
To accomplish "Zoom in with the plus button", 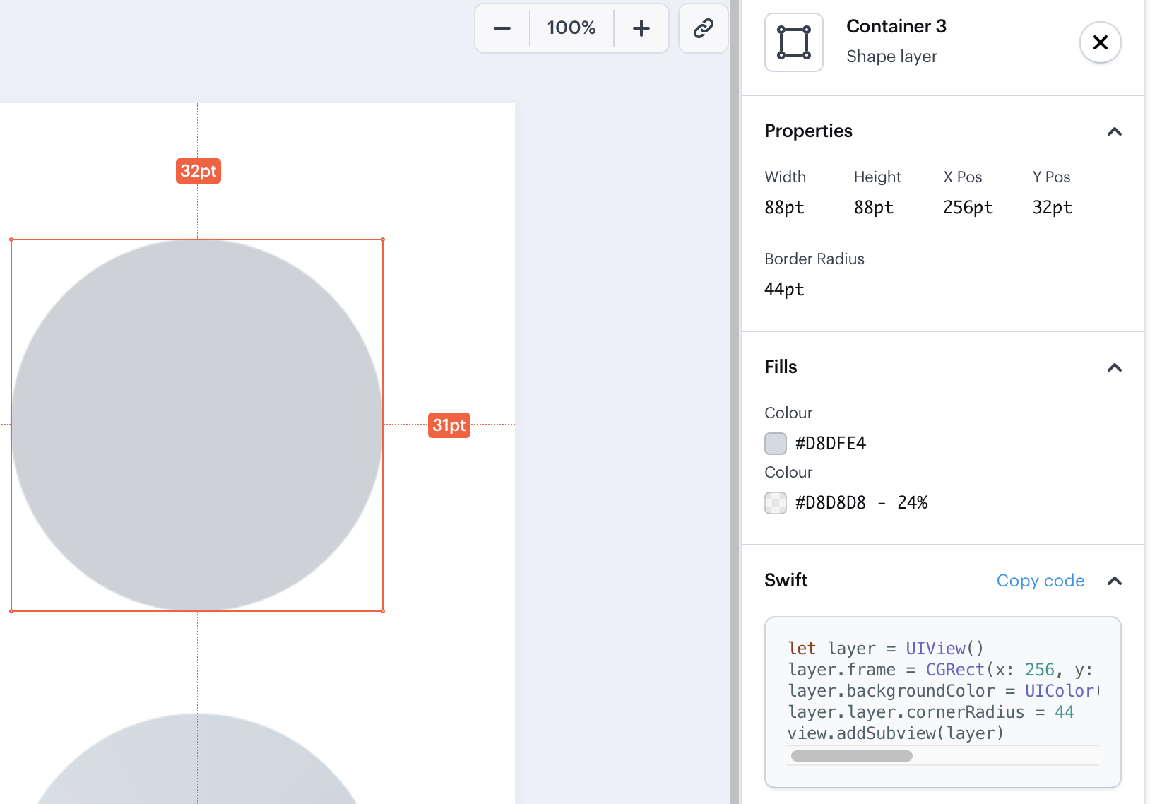I will click(x=641, y=28).
